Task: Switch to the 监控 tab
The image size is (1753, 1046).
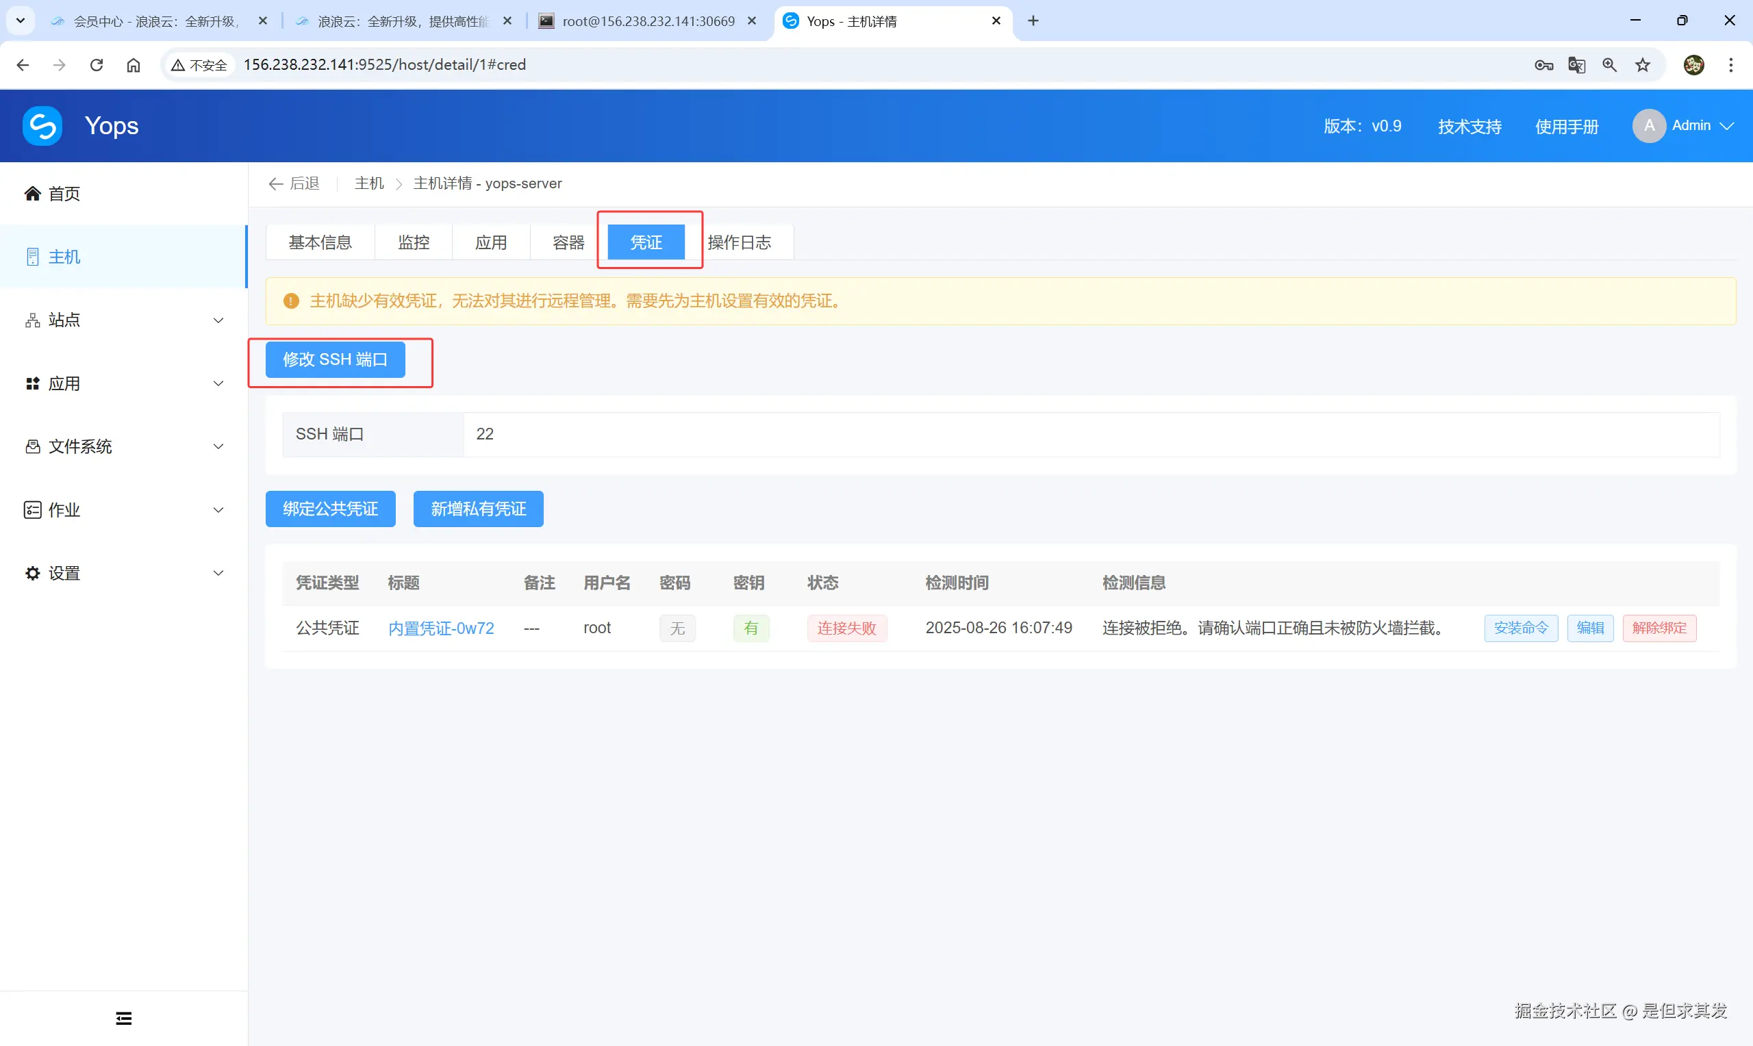Action: pos(413,242)
